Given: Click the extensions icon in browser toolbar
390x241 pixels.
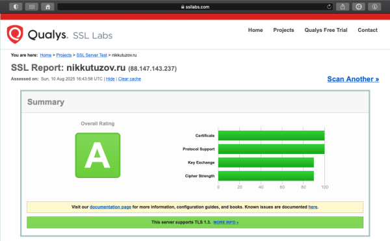Looking at the screenshot, I should pyautogui.click(x=359, y=6).
